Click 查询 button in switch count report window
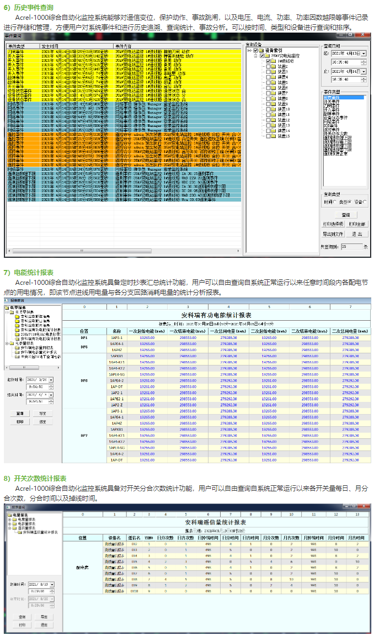 [x=22, y=617]
